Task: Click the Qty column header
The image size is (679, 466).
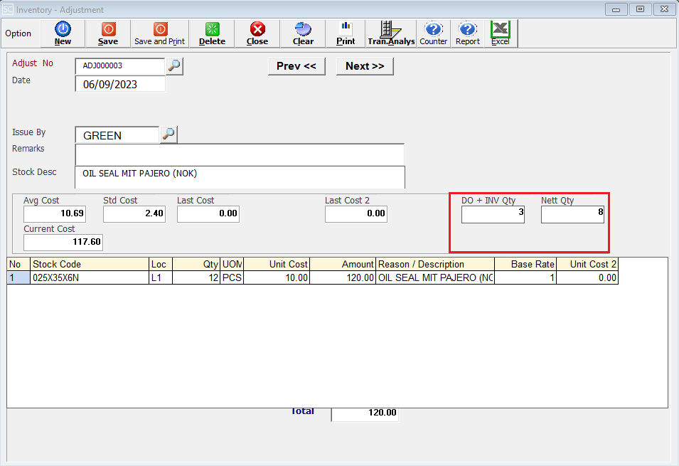Action: (196, 265)
